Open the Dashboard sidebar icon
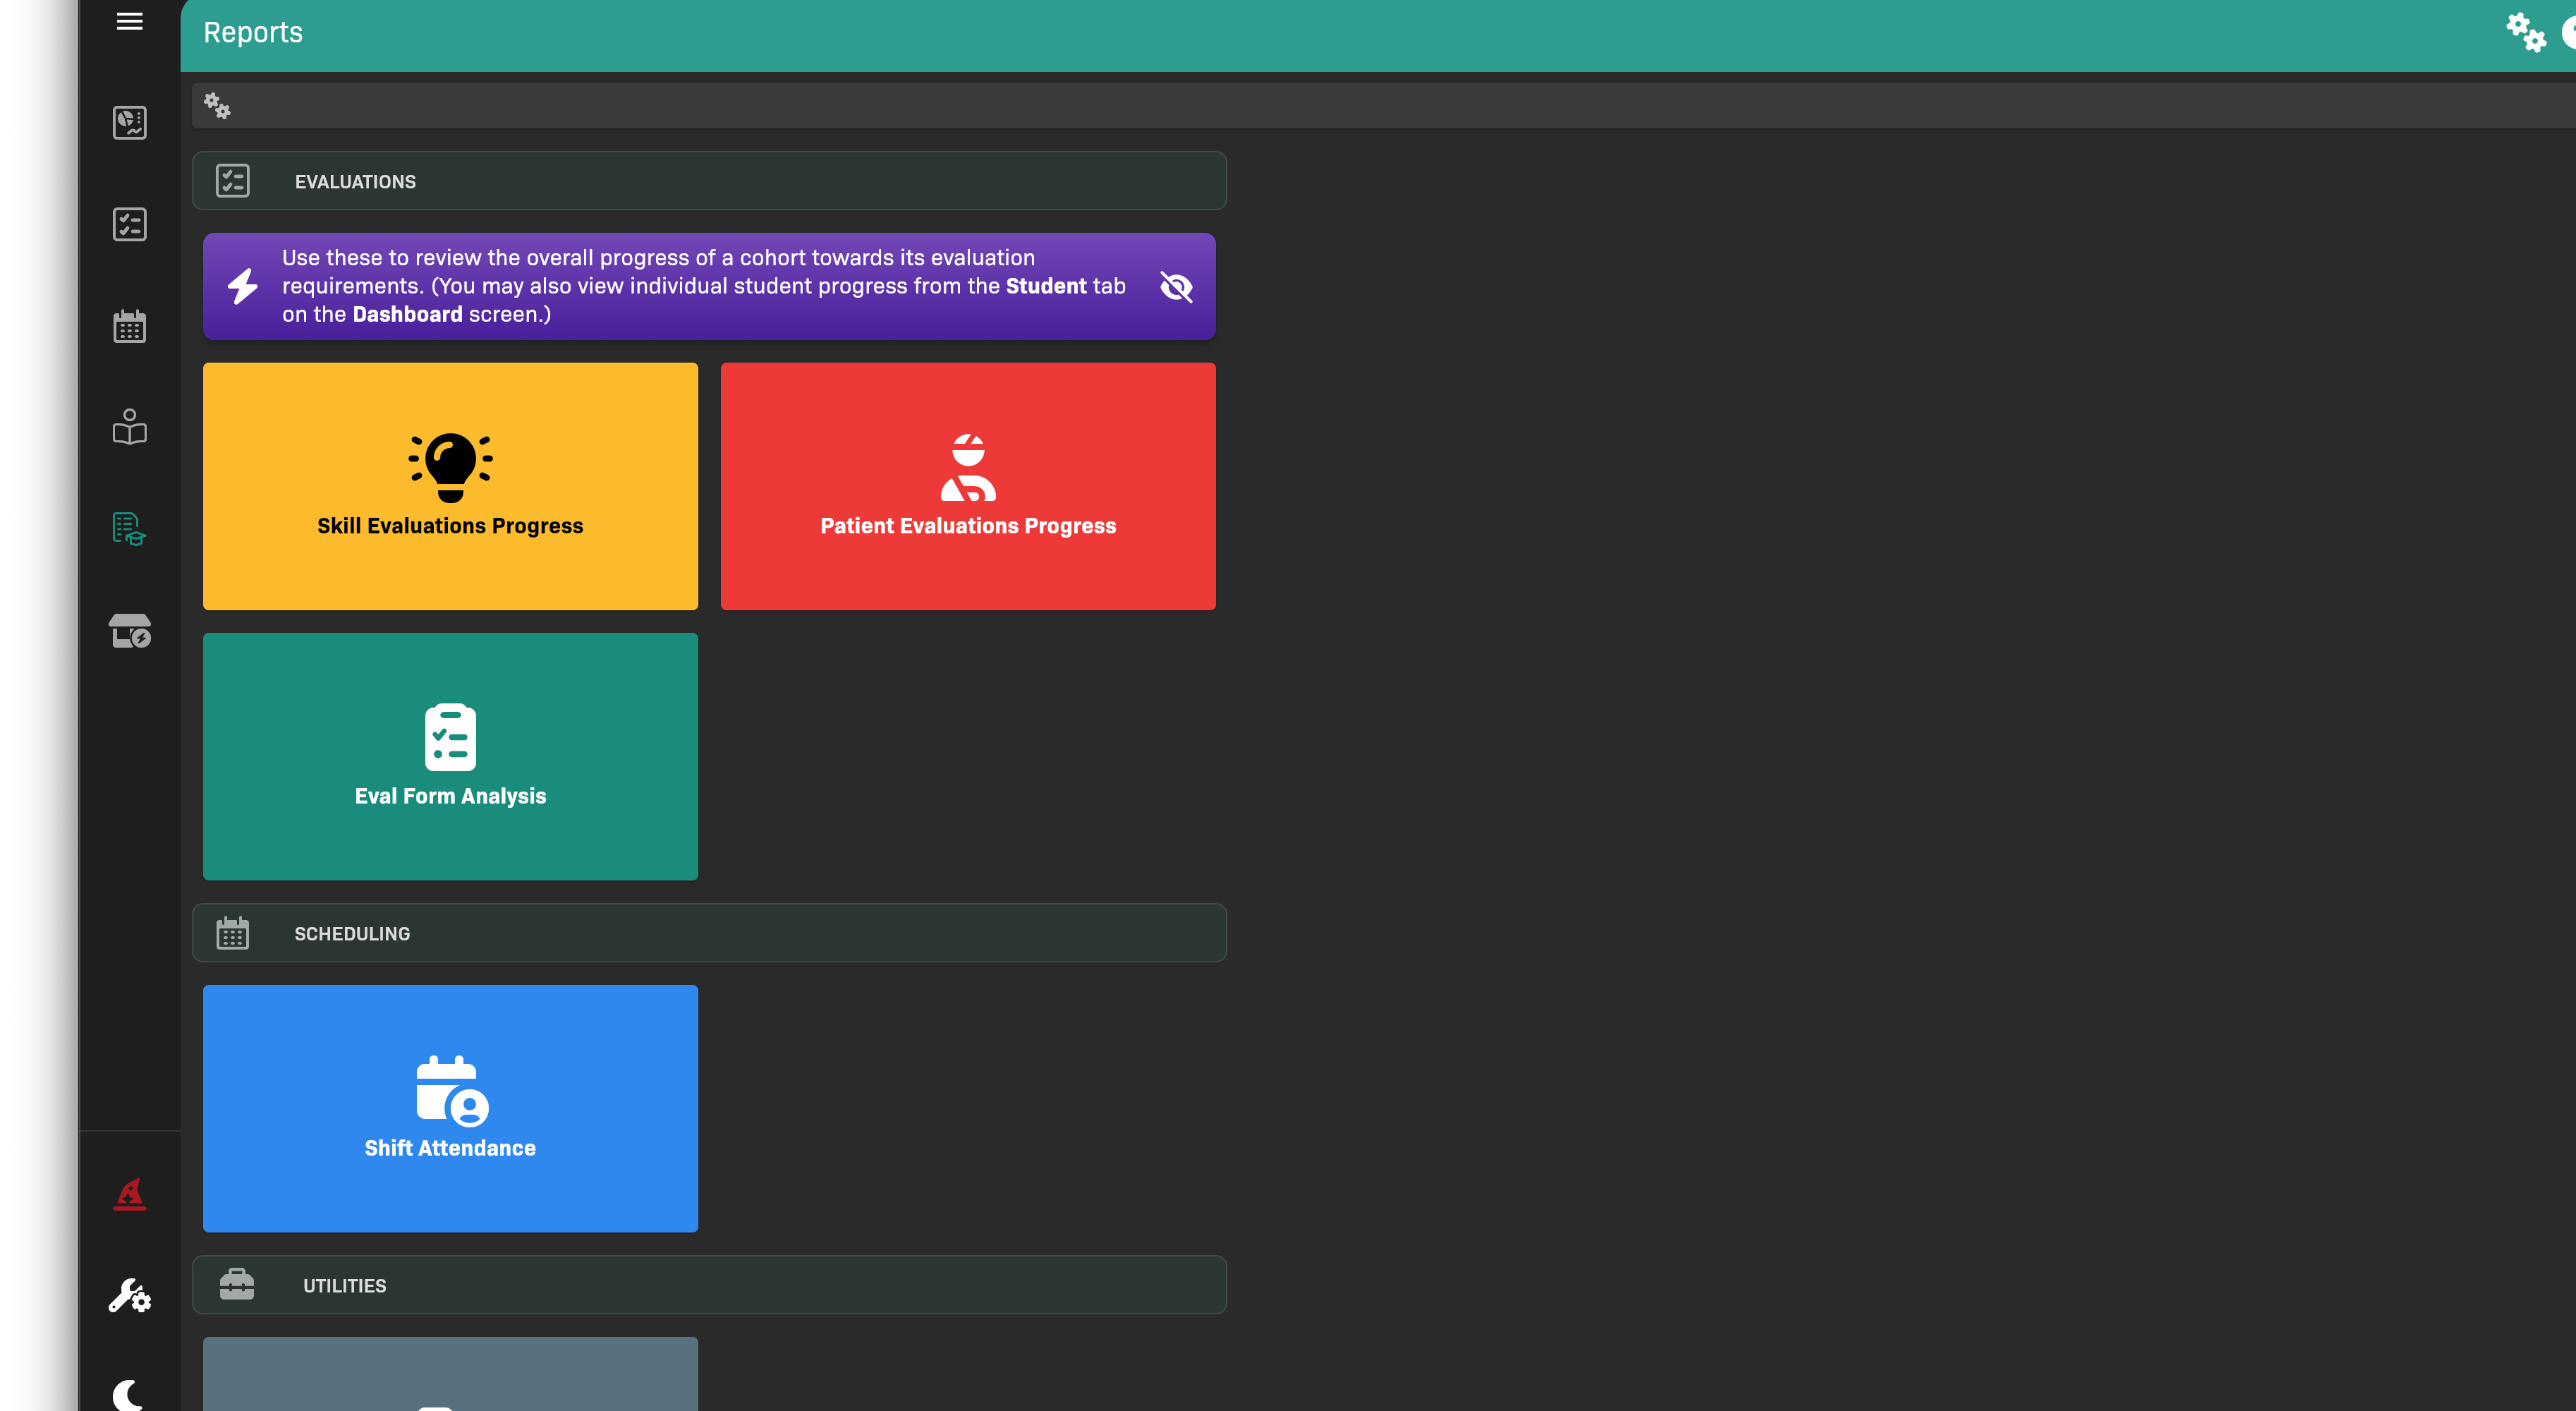The image size is (2576, 1411). tap(129, 122)
